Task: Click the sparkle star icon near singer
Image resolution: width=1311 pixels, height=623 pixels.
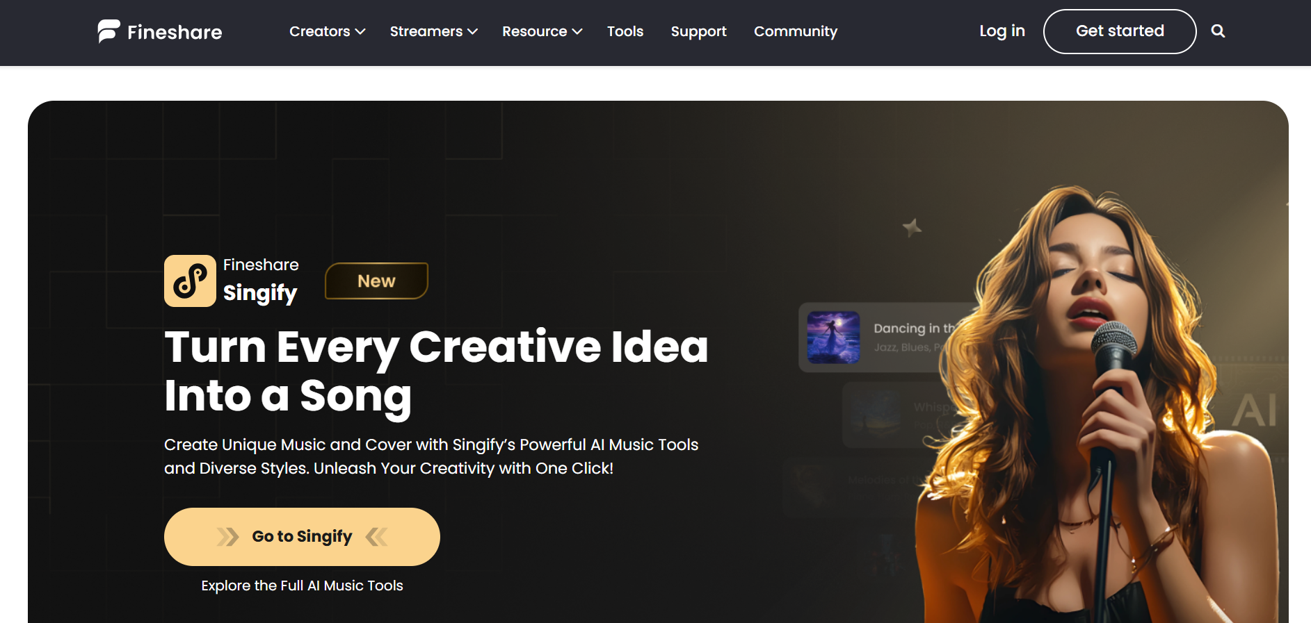Action: 912,227
